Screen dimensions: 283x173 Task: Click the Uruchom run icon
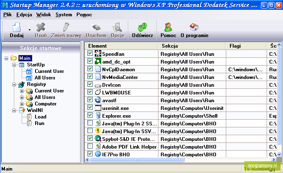96,27
